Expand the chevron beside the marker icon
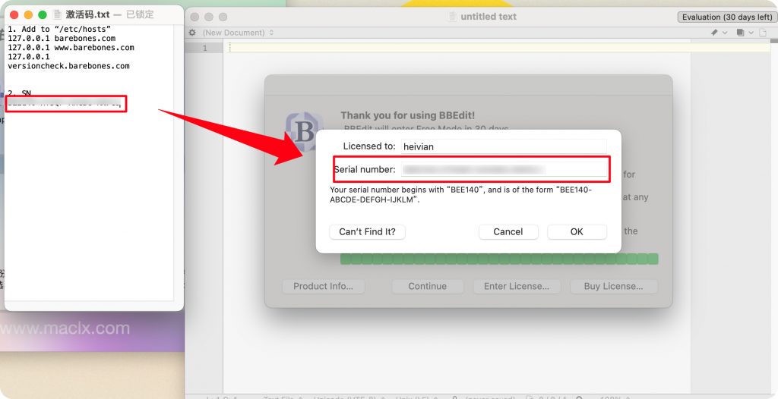 click(x=725, y=33)
